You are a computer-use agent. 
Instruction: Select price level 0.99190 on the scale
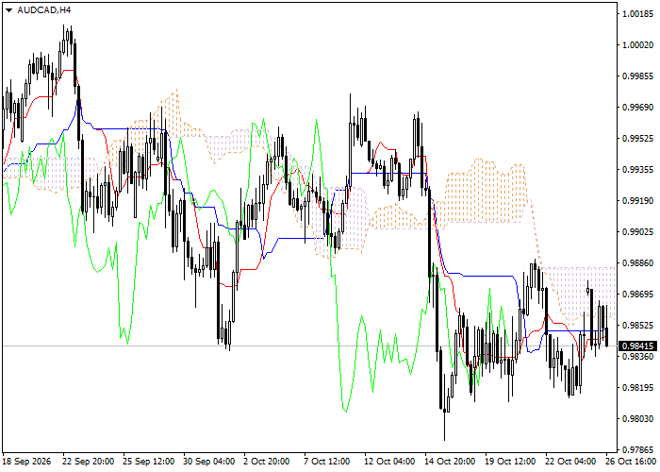[x=638, y=200]
